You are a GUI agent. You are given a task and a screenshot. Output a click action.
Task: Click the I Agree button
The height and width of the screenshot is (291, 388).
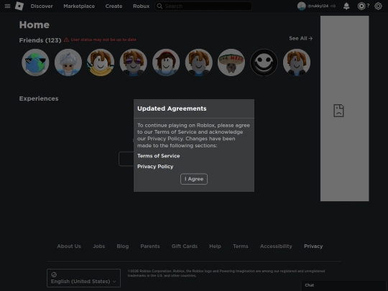tap(194, 179)
